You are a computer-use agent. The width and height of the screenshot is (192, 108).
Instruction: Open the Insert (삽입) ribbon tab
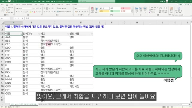12,4
